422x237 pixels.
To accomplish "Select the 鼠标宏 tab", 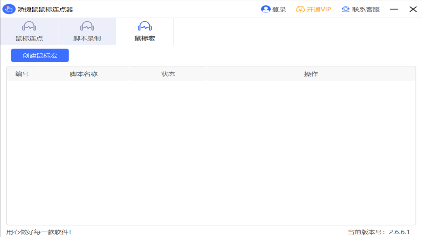I will click(144, 38).
